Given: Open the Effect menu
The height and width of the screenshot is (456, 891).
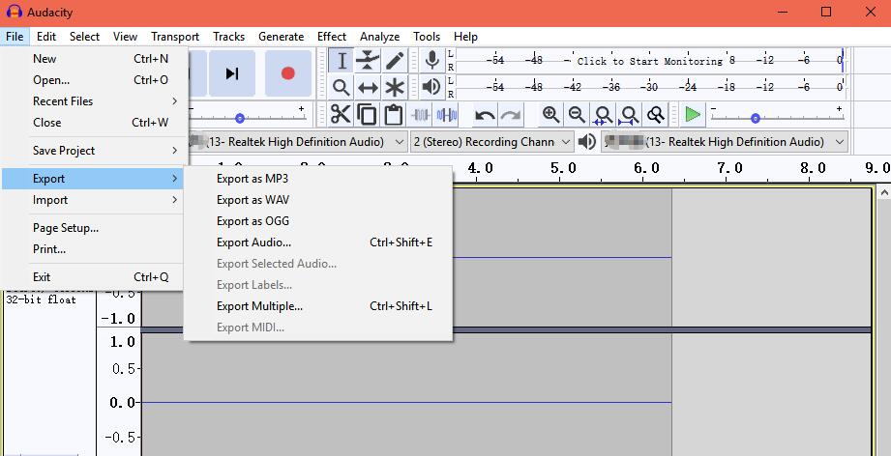Looking at the screenshot, I should point(332,37).
